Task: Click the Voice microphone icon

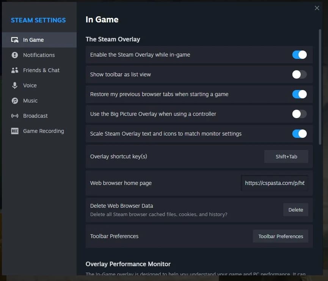Action: coord(15,85)
